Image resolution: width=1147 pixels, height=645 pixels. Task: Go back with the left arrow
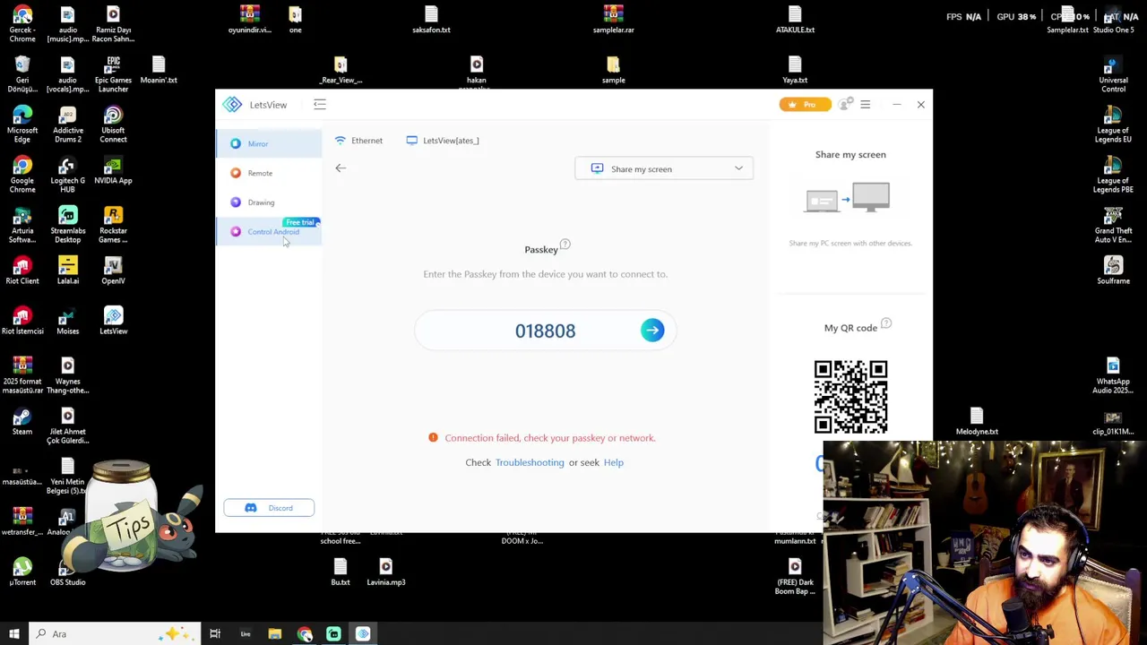(341, 168)
